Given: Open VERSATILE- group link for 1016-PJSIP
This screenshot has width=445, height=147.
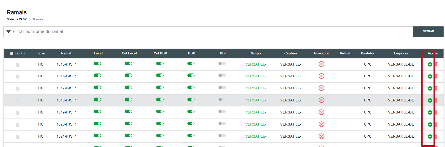Looking at the screenshot, I should [x=256, y=76].
